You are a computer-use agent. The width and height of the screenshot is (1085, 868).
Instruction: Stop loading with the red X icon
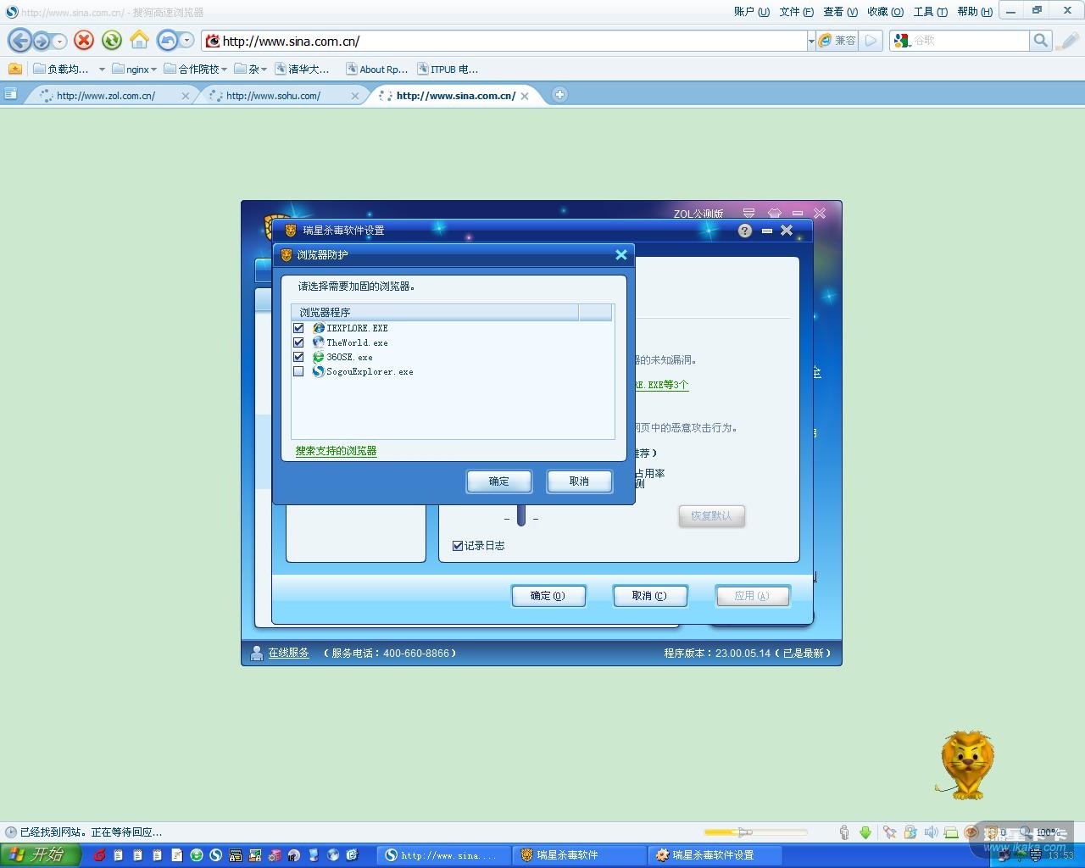[x=83, y=40]
